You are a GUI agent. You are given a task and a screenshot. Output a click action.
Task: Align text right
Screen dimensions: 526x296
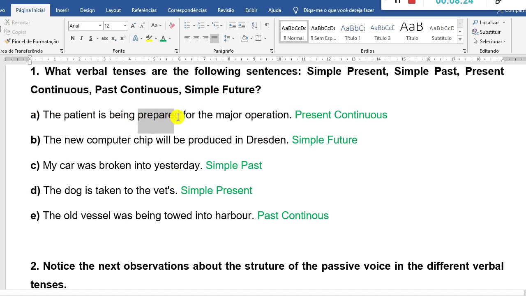(205, 39)
